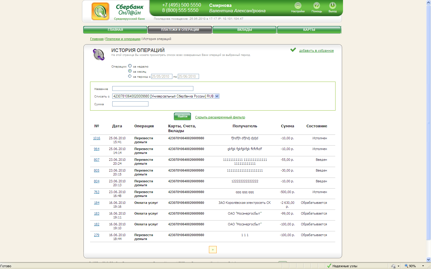Viewport: 431px width, 269px height.
Task: Open the security zone dropdown arrow
Action: click(398, 266)
